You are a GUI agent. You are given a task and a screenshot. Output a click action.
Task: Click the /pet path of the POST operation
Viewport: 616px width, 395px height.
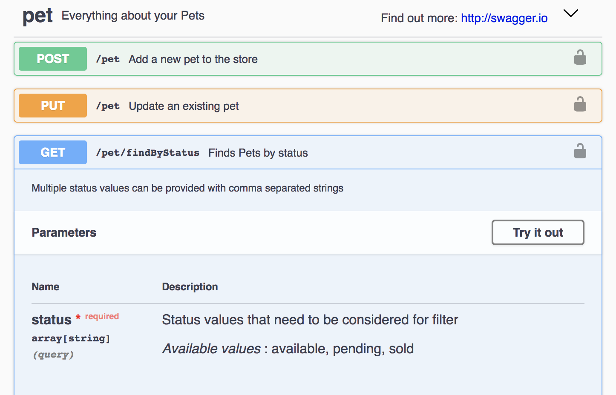click(108, 59)
